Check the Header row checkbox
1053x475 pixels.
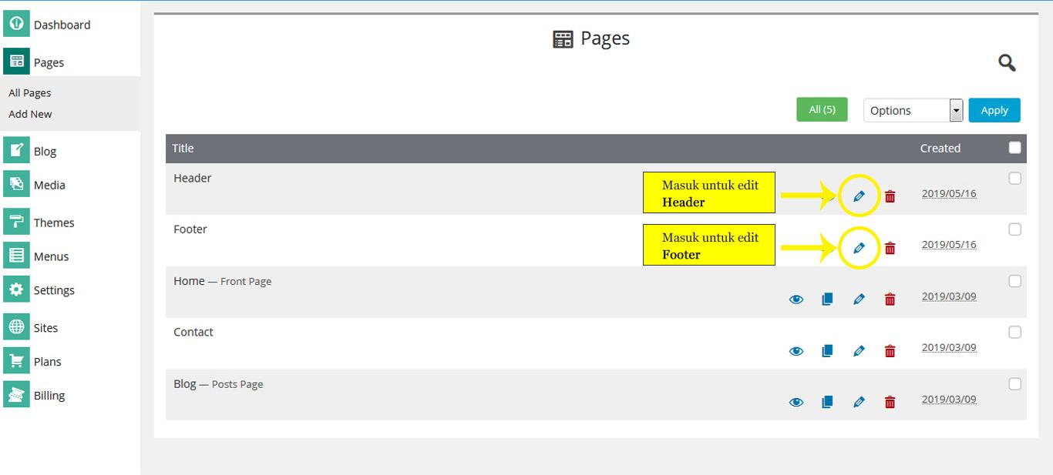tap(1014, 178)
